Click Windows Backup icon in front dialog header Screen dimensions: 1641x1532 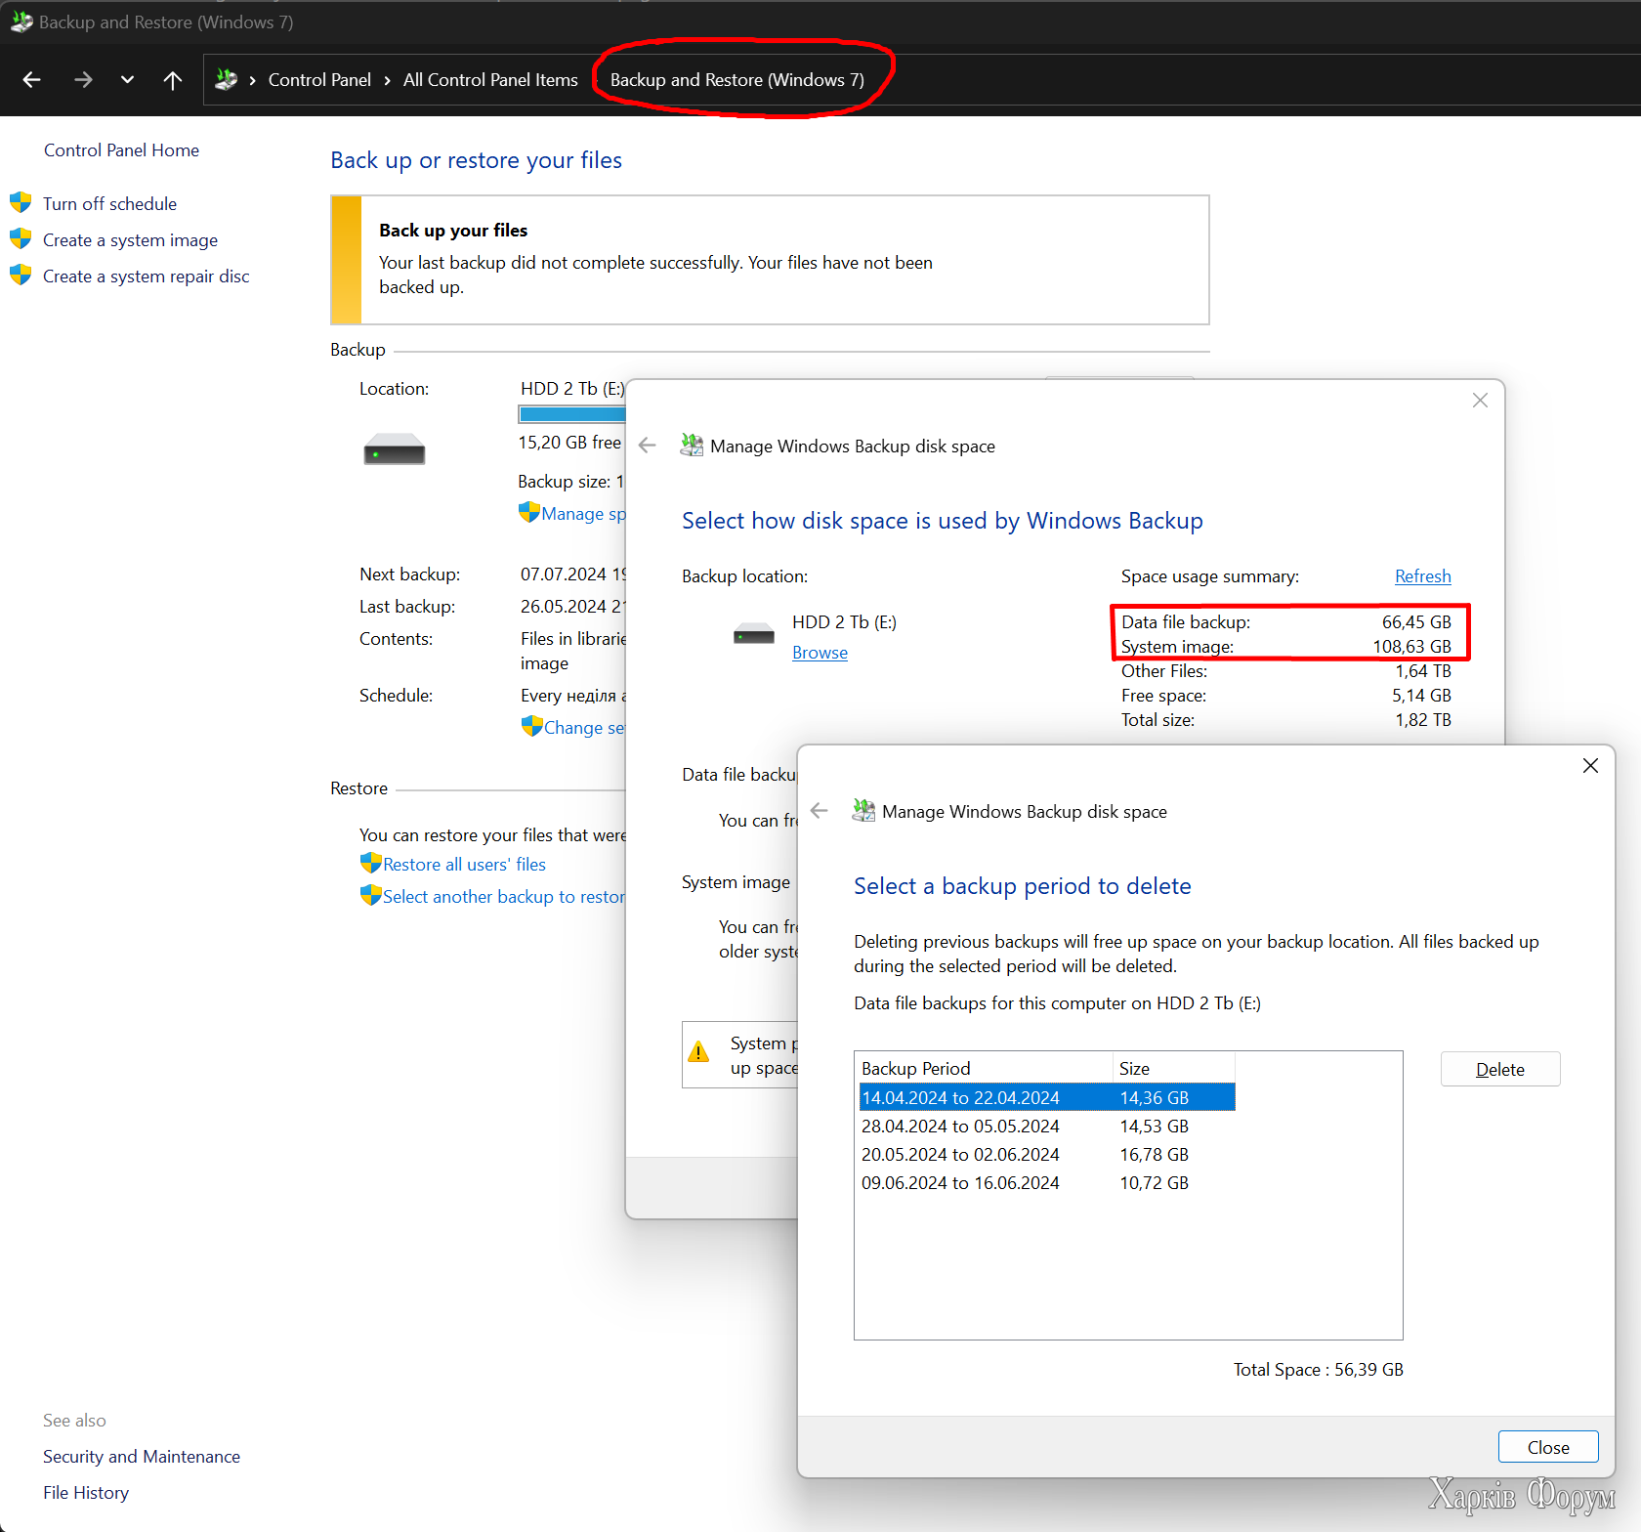863,811
